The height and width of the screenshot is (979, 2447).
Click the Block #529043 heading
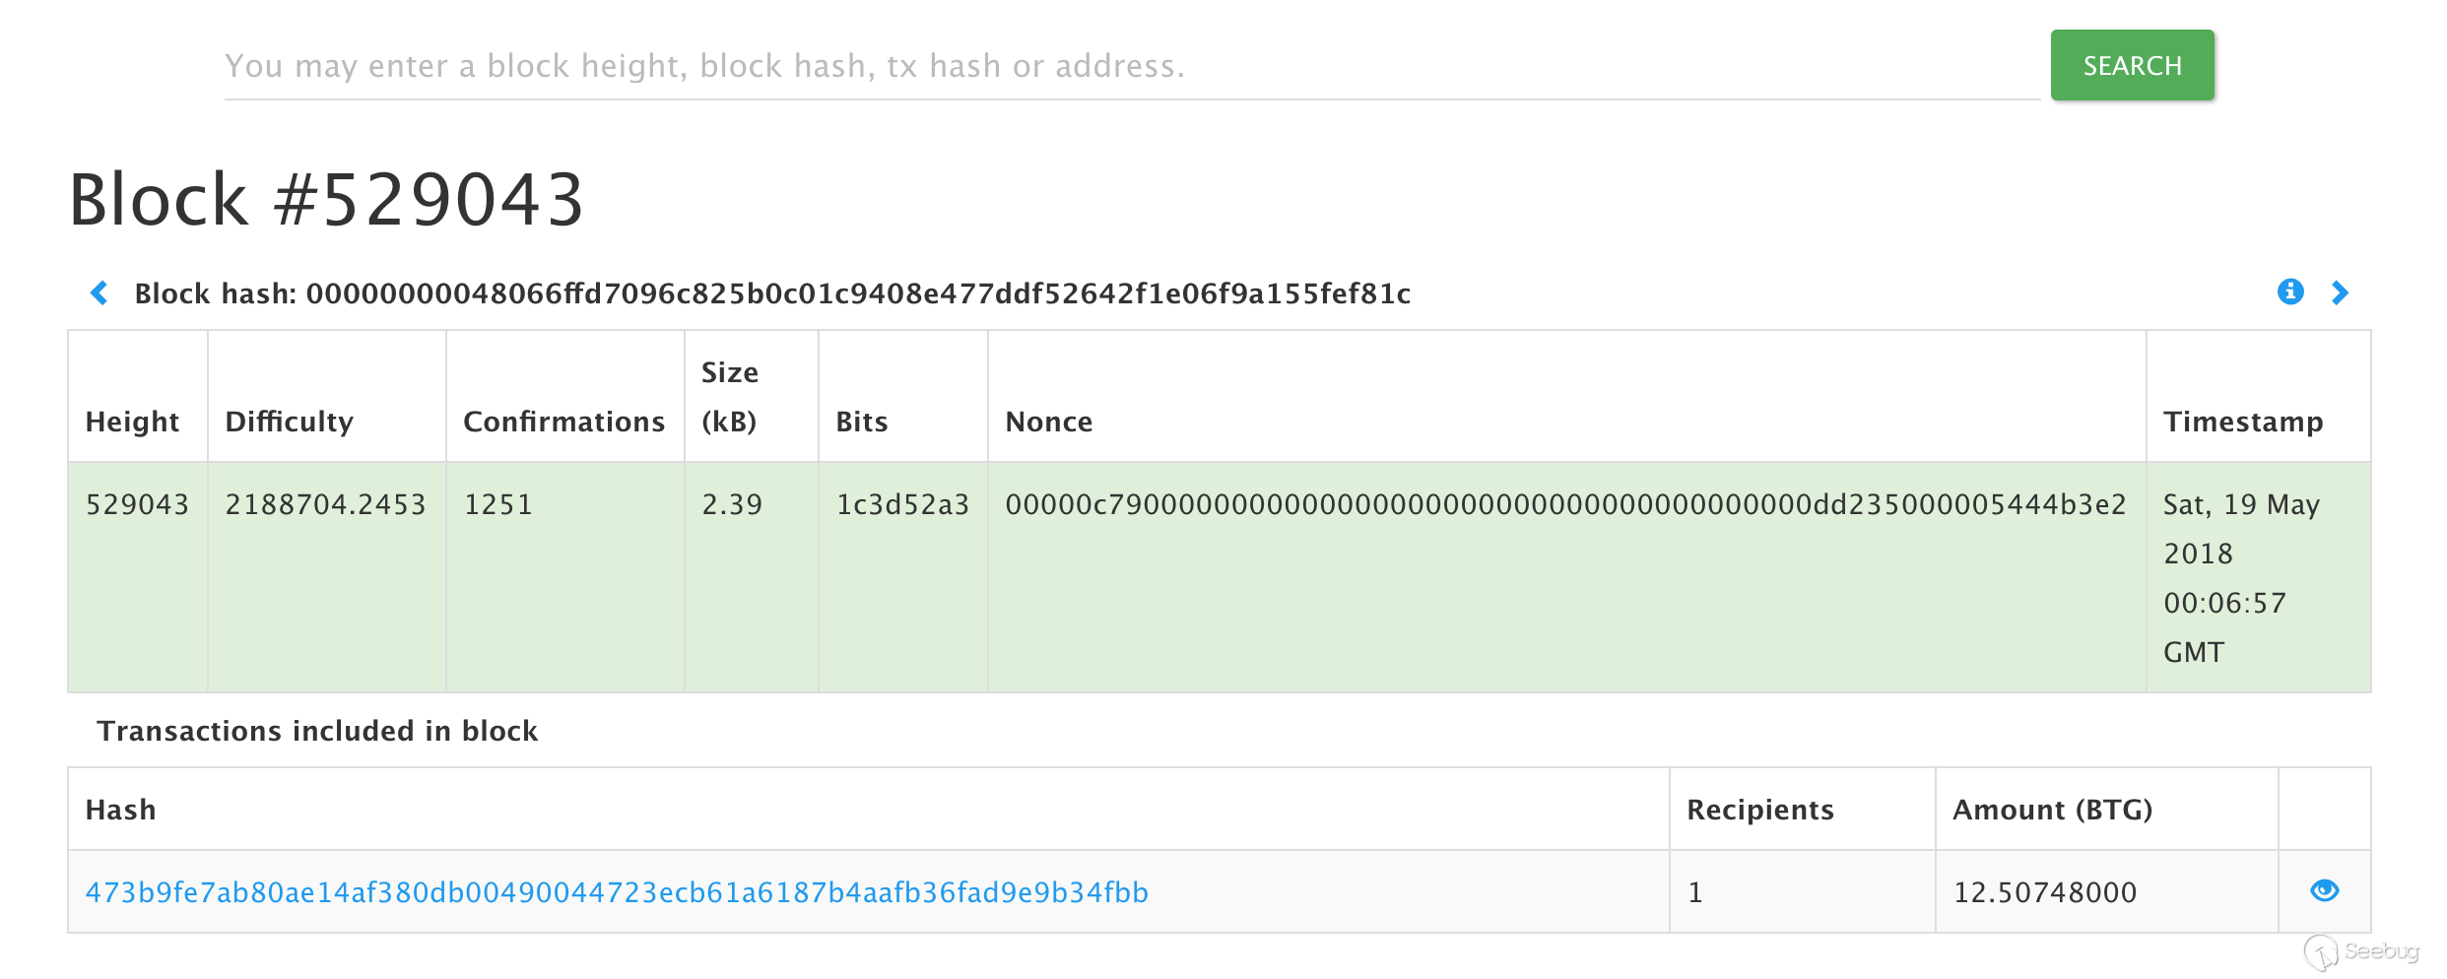pos(326,200)
